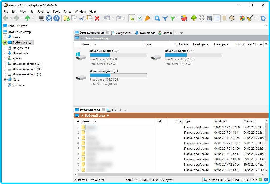The height and width of the screenshot is (184, 270).
Task: Expand the Downloads tree node
Action: coord(5,53)
